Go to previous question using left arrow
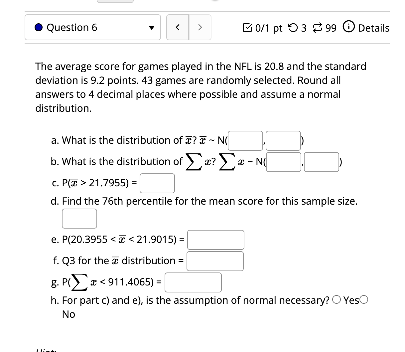The width and height of the screenshot is (405, 352). point(177,28)
